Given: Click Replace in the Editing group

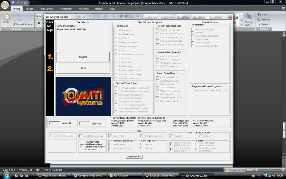Looking at the screenshot, I should pos(264,19).
